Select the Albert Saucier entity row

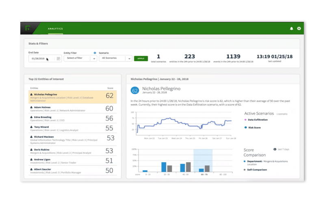tap(73, 171)
